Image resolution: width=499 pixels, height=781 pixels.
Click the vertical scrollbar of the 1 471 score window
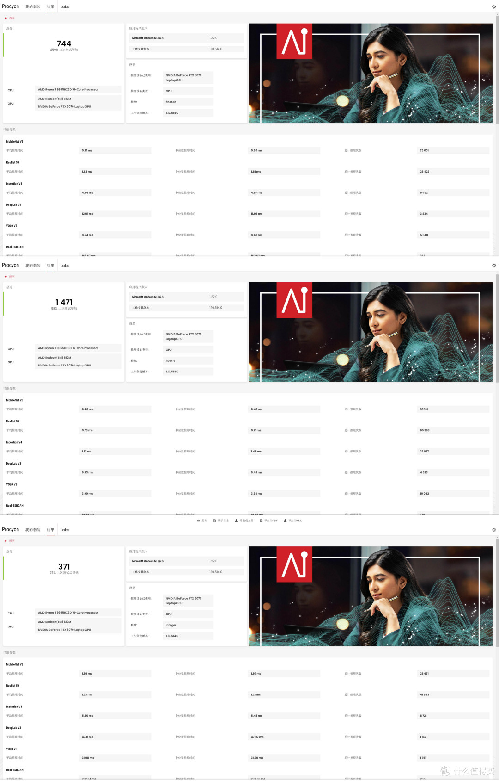point(497,328)
